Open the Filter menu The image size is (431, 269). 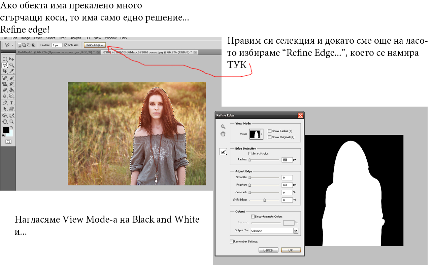point(62,38)
